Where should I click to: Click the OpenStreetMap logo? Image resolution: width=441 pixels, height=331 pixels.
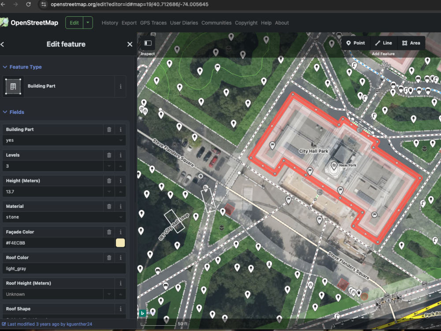tap(29, 23)
